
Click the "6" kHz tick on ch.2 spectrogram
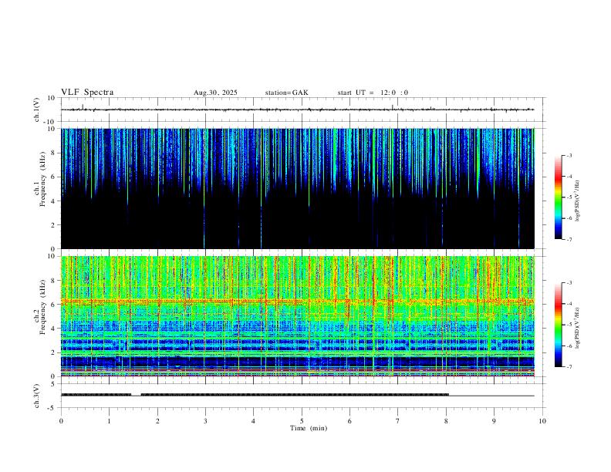pyautogui.click(x=54, y=305)
